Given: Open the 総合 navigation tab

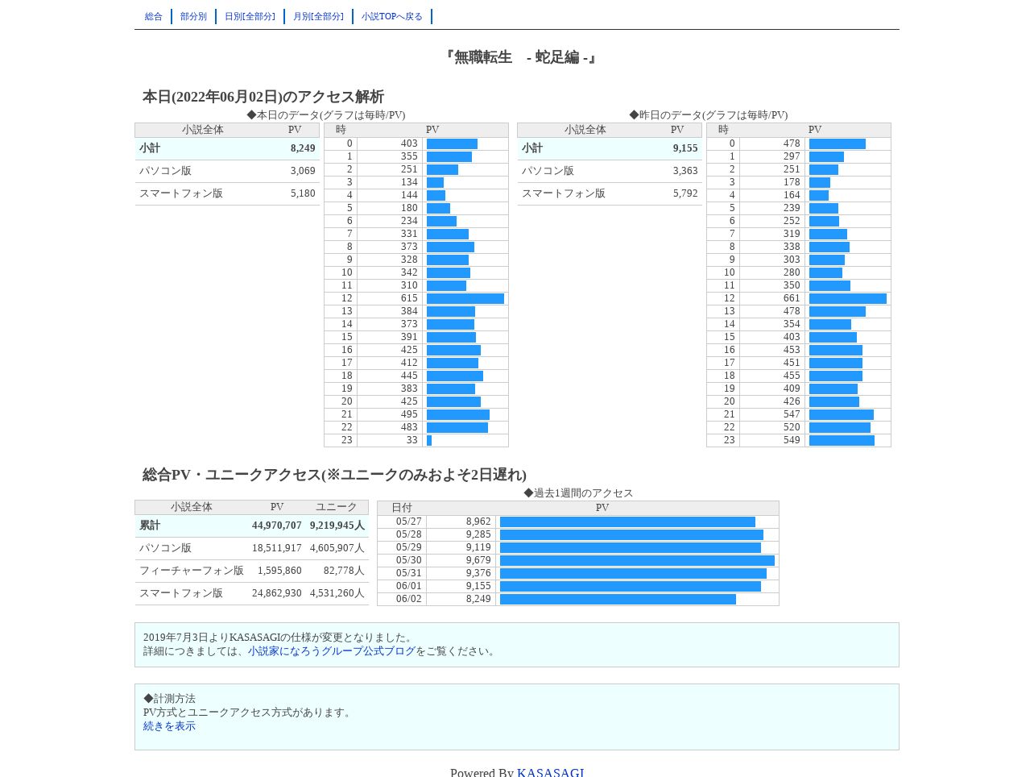Looking at the screenshot, I should pyautogui.click(x=153, y=17).
